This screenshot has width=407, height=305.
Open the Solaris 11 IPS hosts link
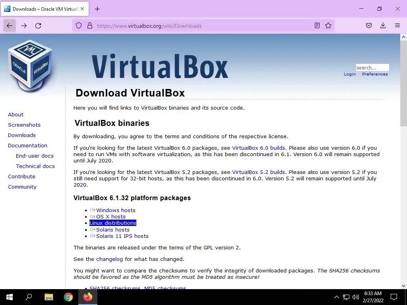122,236
